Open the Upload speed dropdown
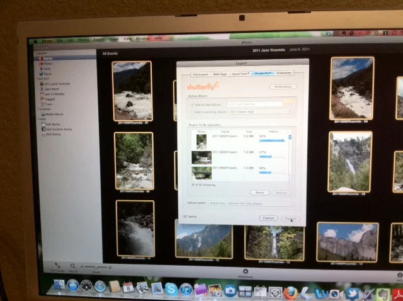 tap(251, 203)
